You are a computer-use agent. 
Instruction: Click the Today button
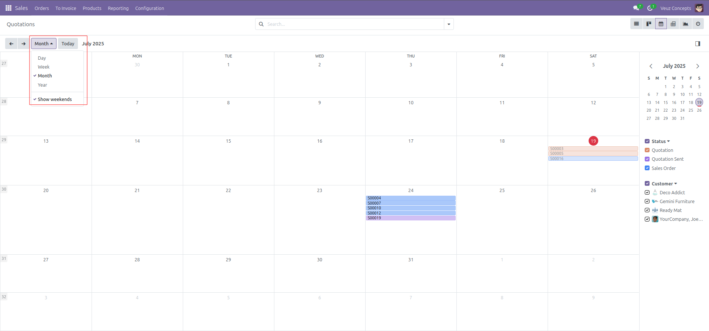point(68,43)
